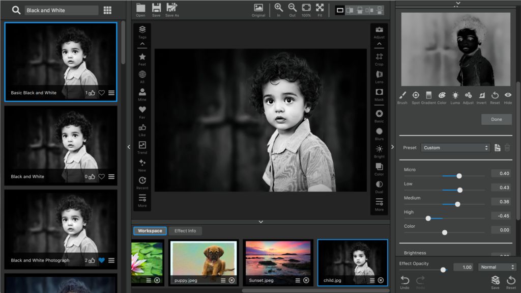This screenshot has height=293, width=521.
Task: Fit image to the window
Action: [x=320, y=10]
